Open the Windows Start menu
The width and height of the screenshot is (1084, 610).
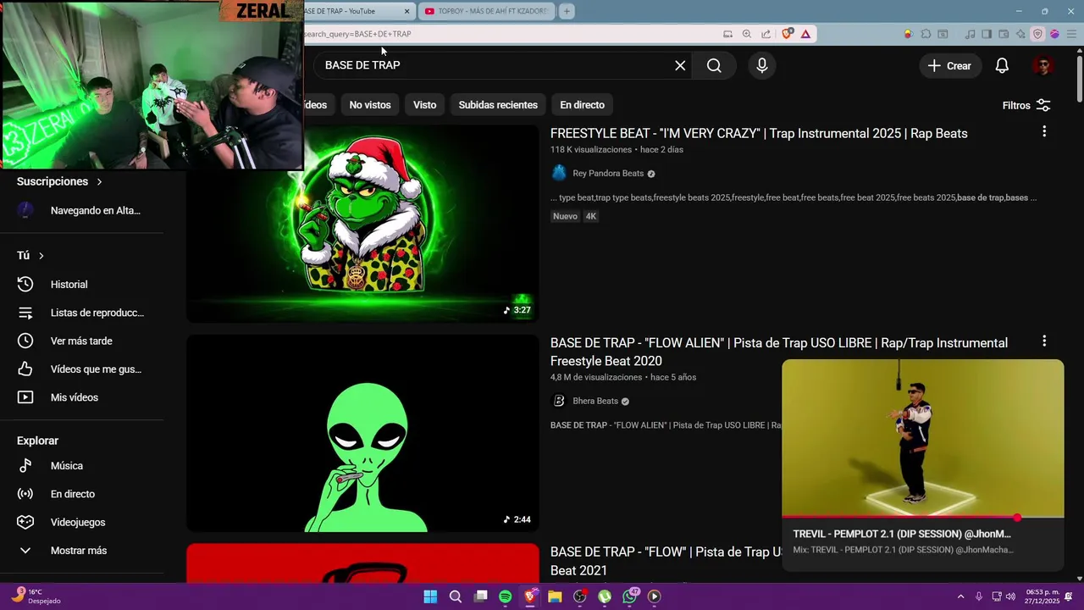click(430, 596)
